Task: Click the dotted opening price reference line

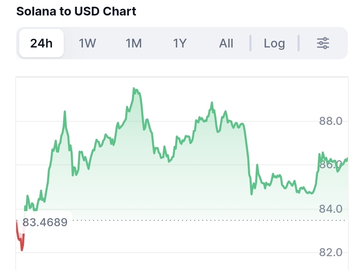Action: [x=202, y=221]
